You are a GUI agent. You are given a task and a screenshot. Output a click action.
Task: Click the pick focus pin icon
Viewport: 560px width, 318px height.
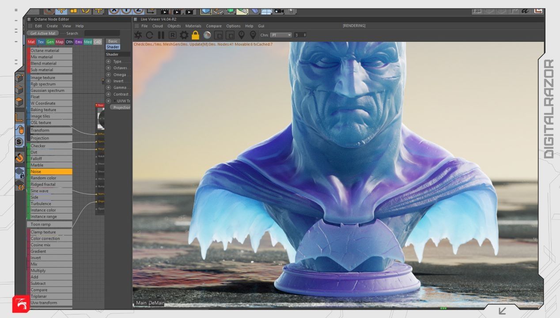tap(242, 35)
